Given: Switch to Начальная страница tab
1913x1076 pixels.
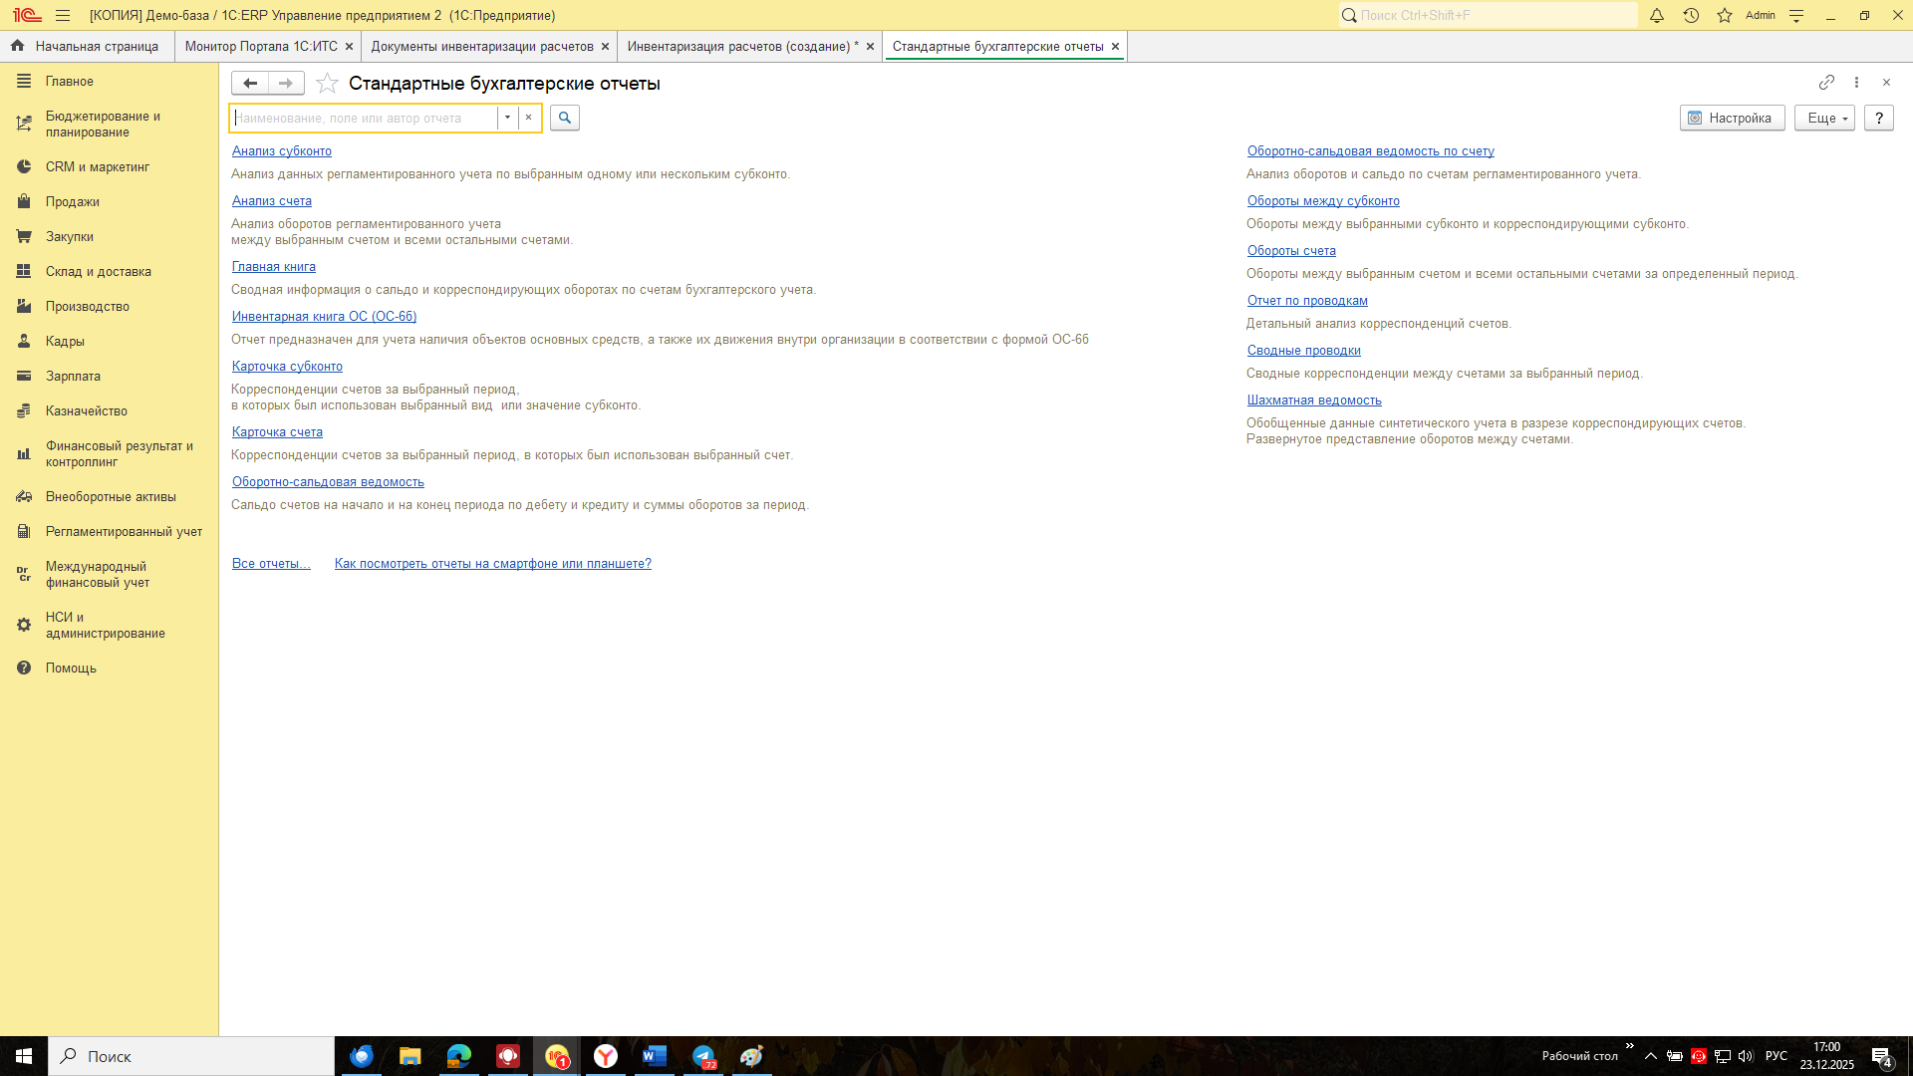Looking at the screenshot, I should (x=97, y=46).
